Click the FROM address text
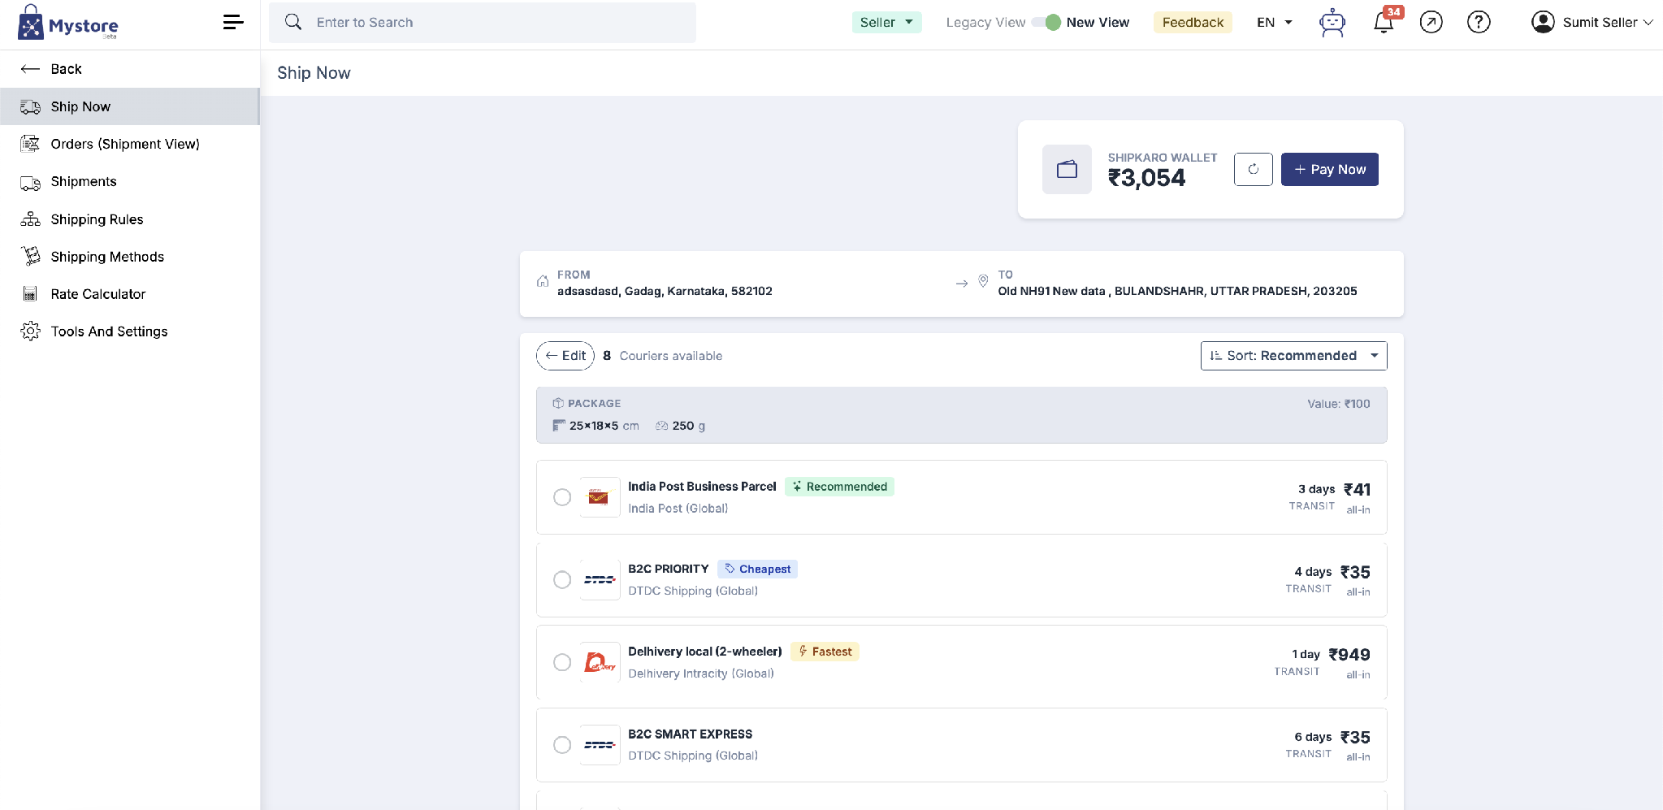This screenshot has height=810, width=1663. (x=665, y=291)
